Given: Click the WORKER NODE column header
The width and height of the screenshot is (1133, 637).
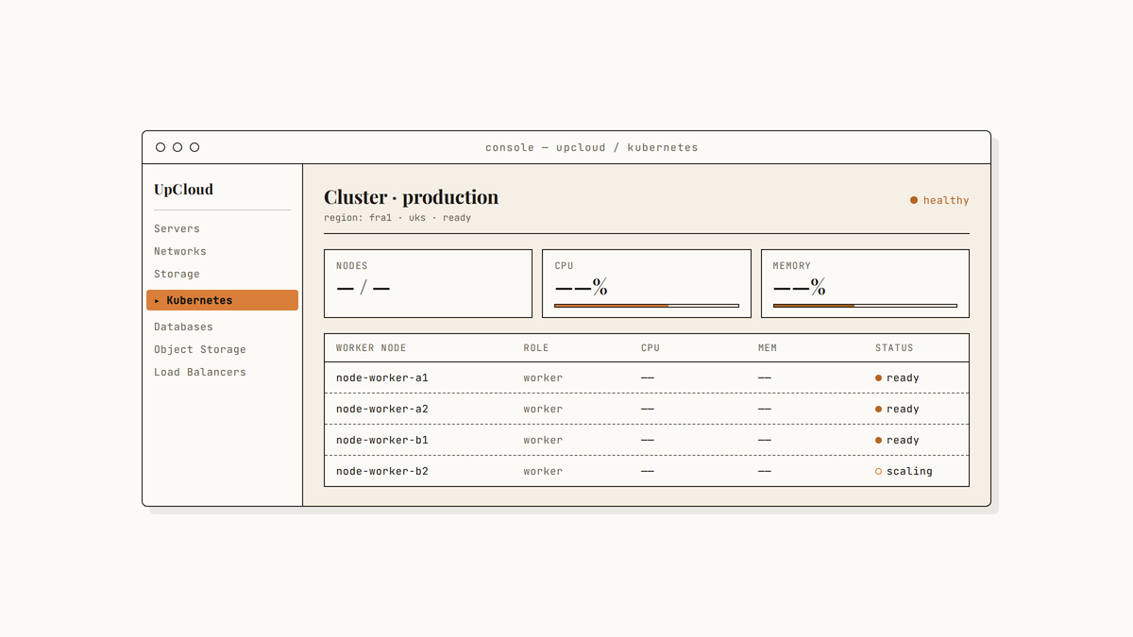Looking at the screenshot, I should (371, 347).
